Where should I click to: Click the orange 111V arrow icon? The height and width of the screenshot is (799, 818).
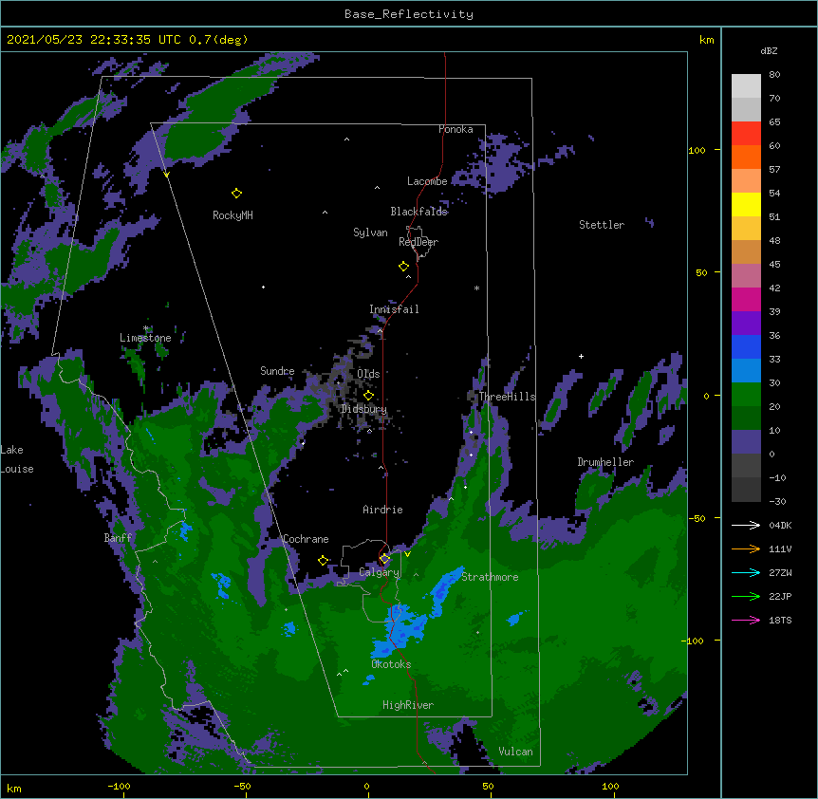pyautogui.click(x=746, y=548)
